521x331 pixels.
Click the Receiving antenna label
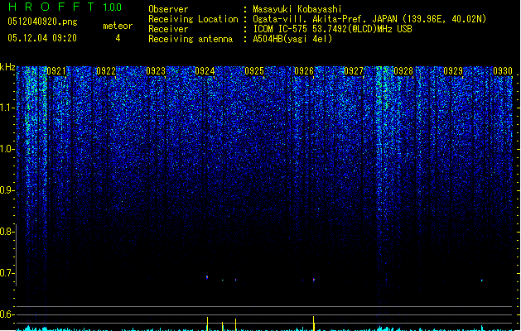[x=191, y=39]
